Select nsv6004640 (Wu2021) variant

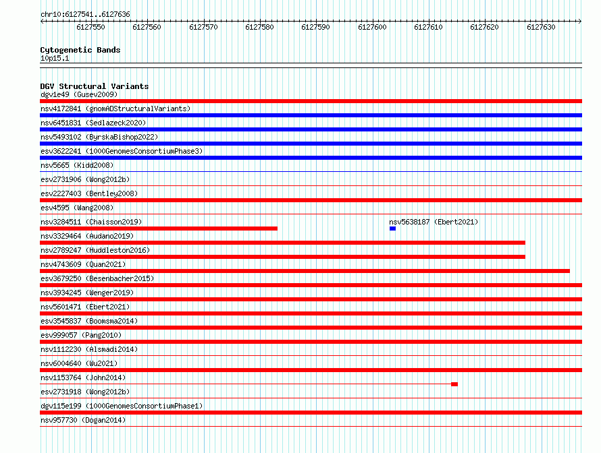pos(79,363)
